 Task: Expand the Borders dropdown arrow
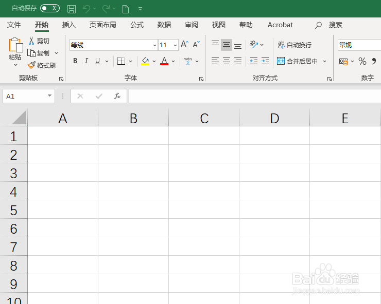(130, 61)
